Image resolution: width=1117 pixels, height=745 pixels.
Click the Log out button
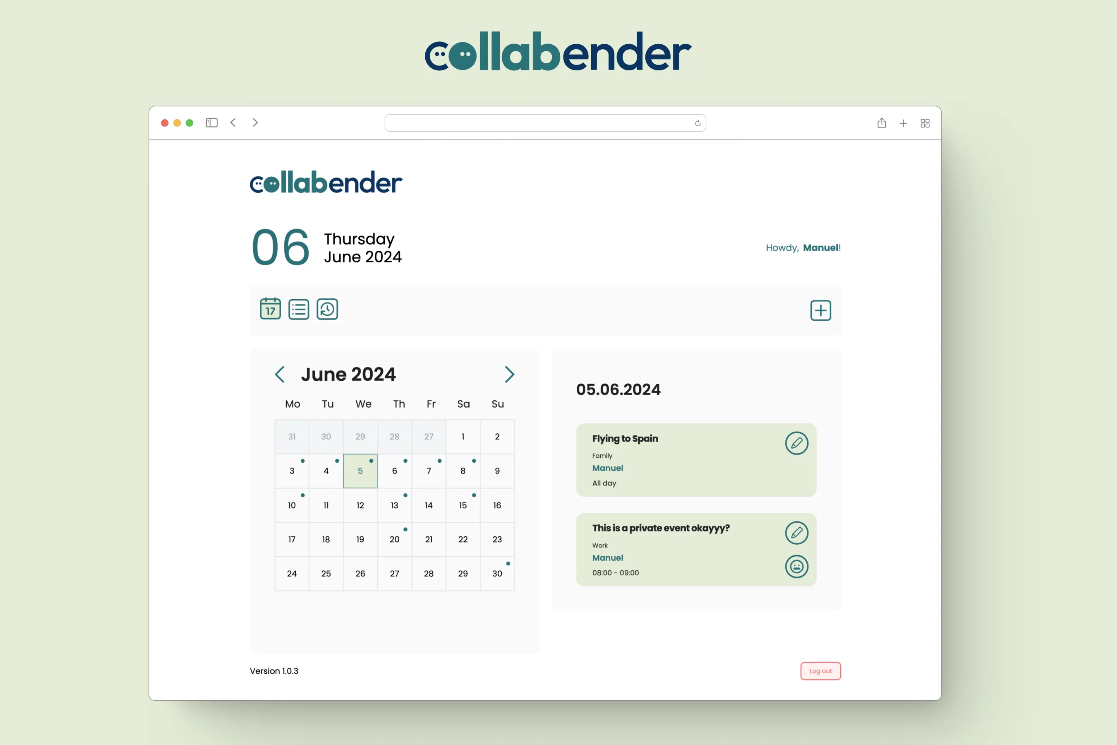pyautogui.click(x=821, y=670)
